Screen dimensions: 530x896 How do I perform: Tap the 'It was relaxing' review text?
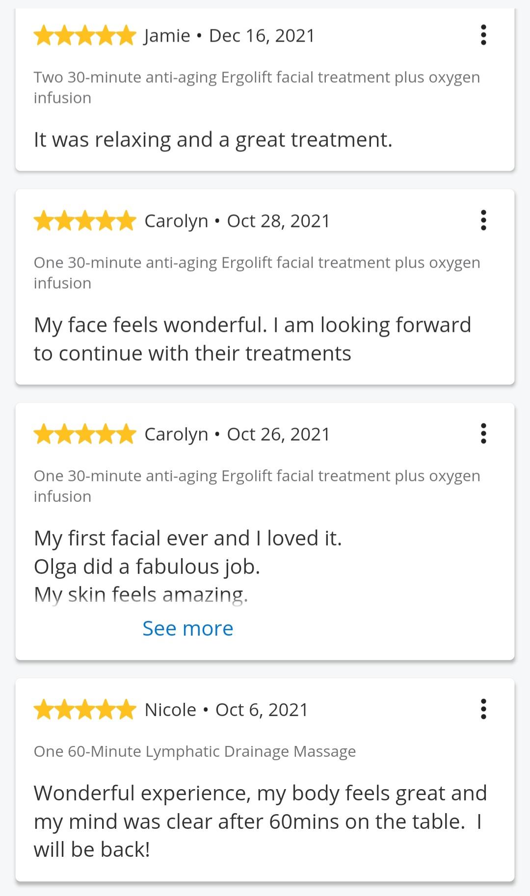point(213,140)
